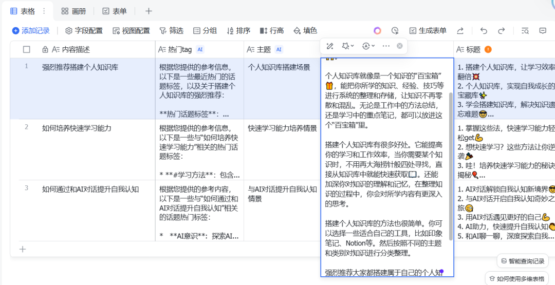The image size is (555, 285).
Task: Select the 热门tag column header
Action: click(x=199, y=49)
